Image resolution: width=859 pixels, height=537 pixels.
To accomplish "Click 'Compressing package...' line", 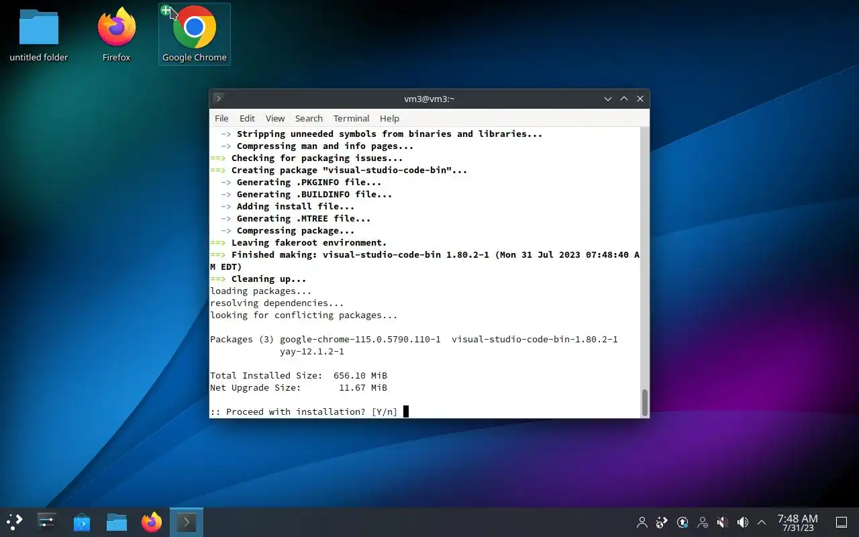I will (287, 230).
